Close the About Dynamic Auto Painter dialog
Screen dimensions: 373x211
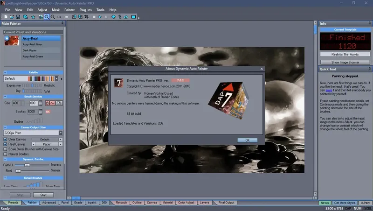pyautogui.click(x=262, y=69)
